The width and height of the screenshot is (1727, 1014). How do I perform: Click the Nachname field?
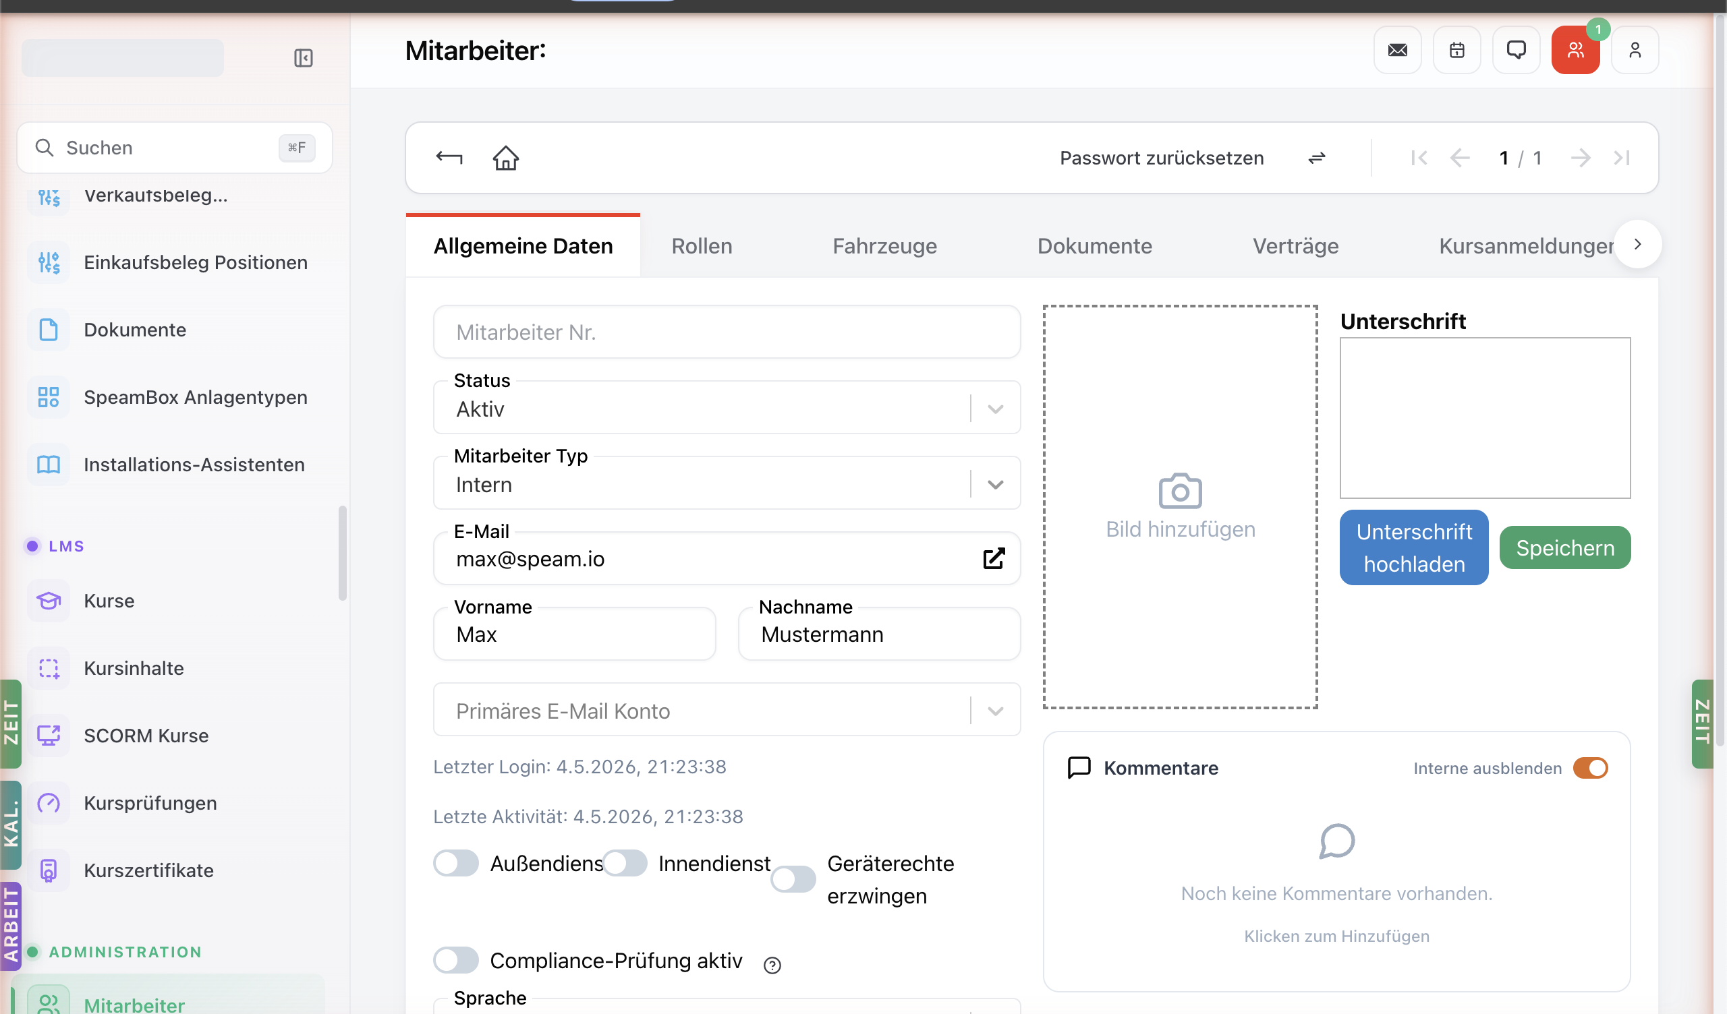point(879,634)
